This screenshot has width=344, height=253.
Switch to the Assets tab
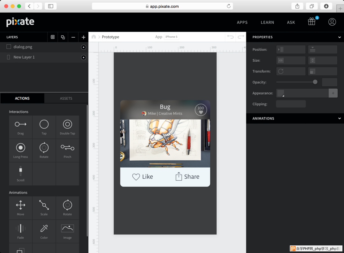66,98
